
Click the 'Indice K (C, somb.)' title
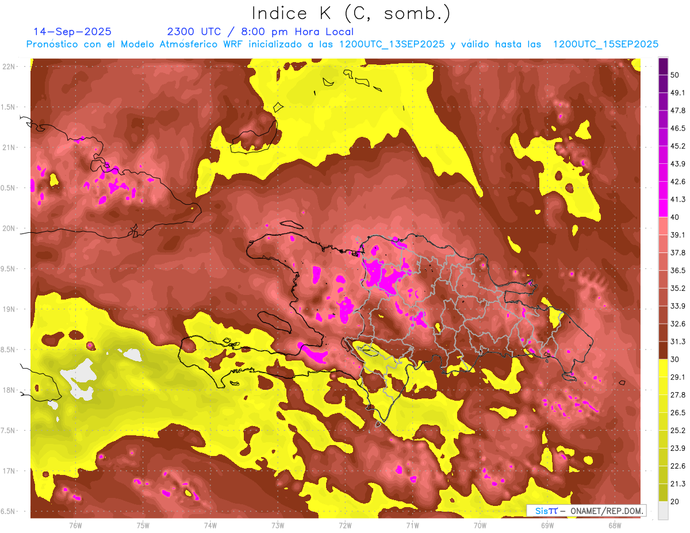click(351, 13)
